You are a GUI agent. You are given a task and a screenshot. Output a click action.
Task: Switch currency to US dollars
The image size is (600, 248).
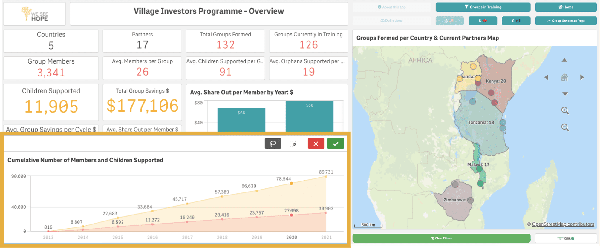click(x=449, y=21)
